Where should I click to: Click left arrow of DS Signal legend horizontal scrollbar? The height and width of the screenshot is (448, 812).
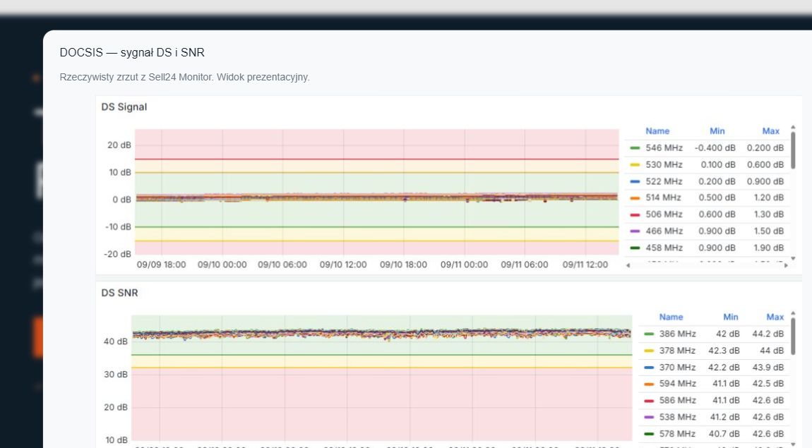pos(628,265)
